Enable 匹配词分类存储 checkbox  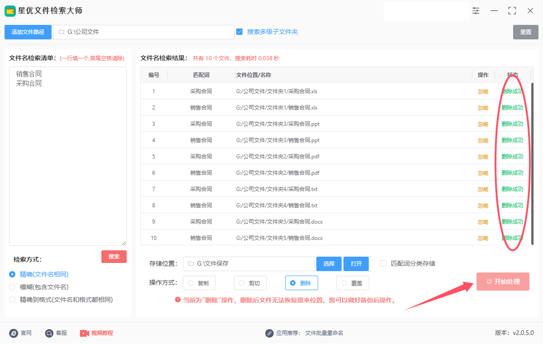pos(383,263)
